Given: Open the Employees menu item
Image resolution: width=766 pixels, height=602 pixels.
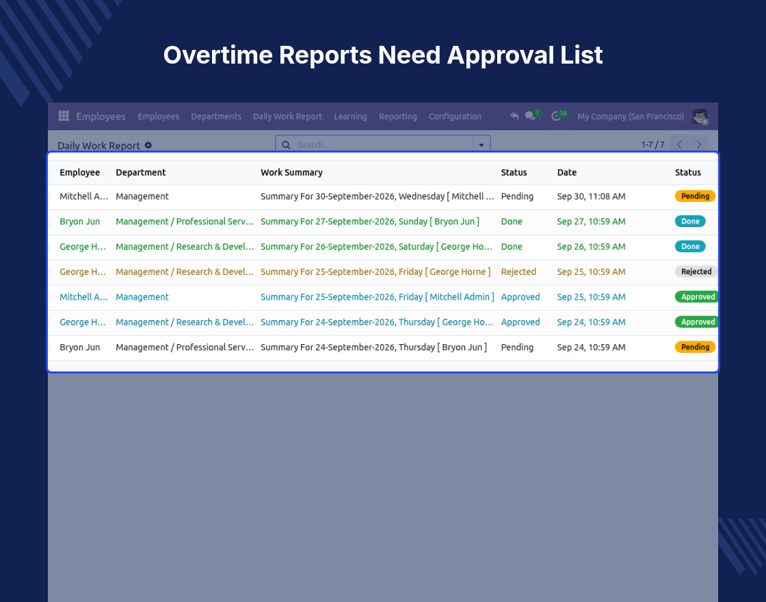Looking at the screenshot, I should (158, 116).
